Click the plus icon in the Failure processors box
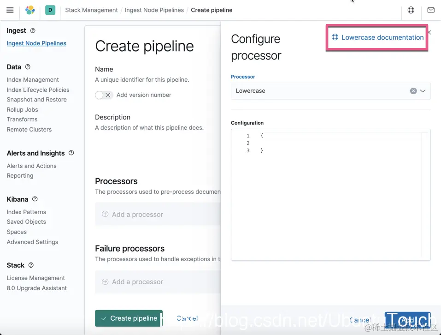 click(105, 282)
